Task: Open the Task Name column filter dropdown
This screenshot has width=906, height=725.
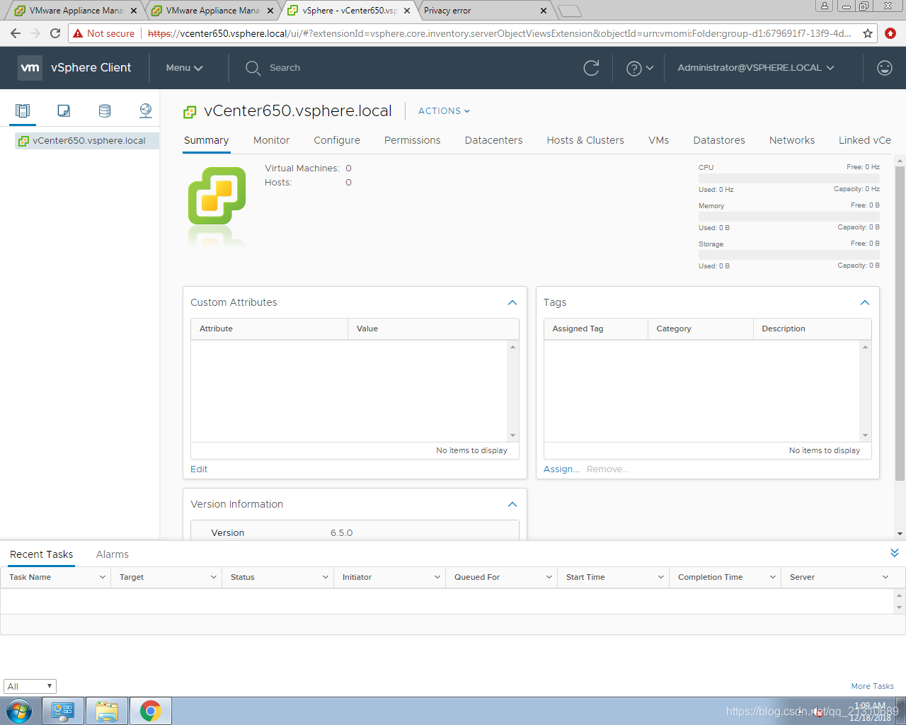Action: click(102, 577)
